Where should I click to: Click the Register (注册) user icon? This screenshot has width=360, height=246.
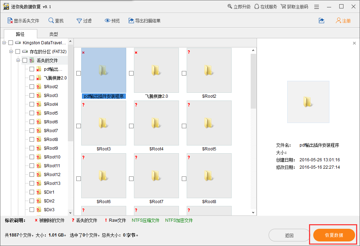pyautogui.click(x=339, y=21)
